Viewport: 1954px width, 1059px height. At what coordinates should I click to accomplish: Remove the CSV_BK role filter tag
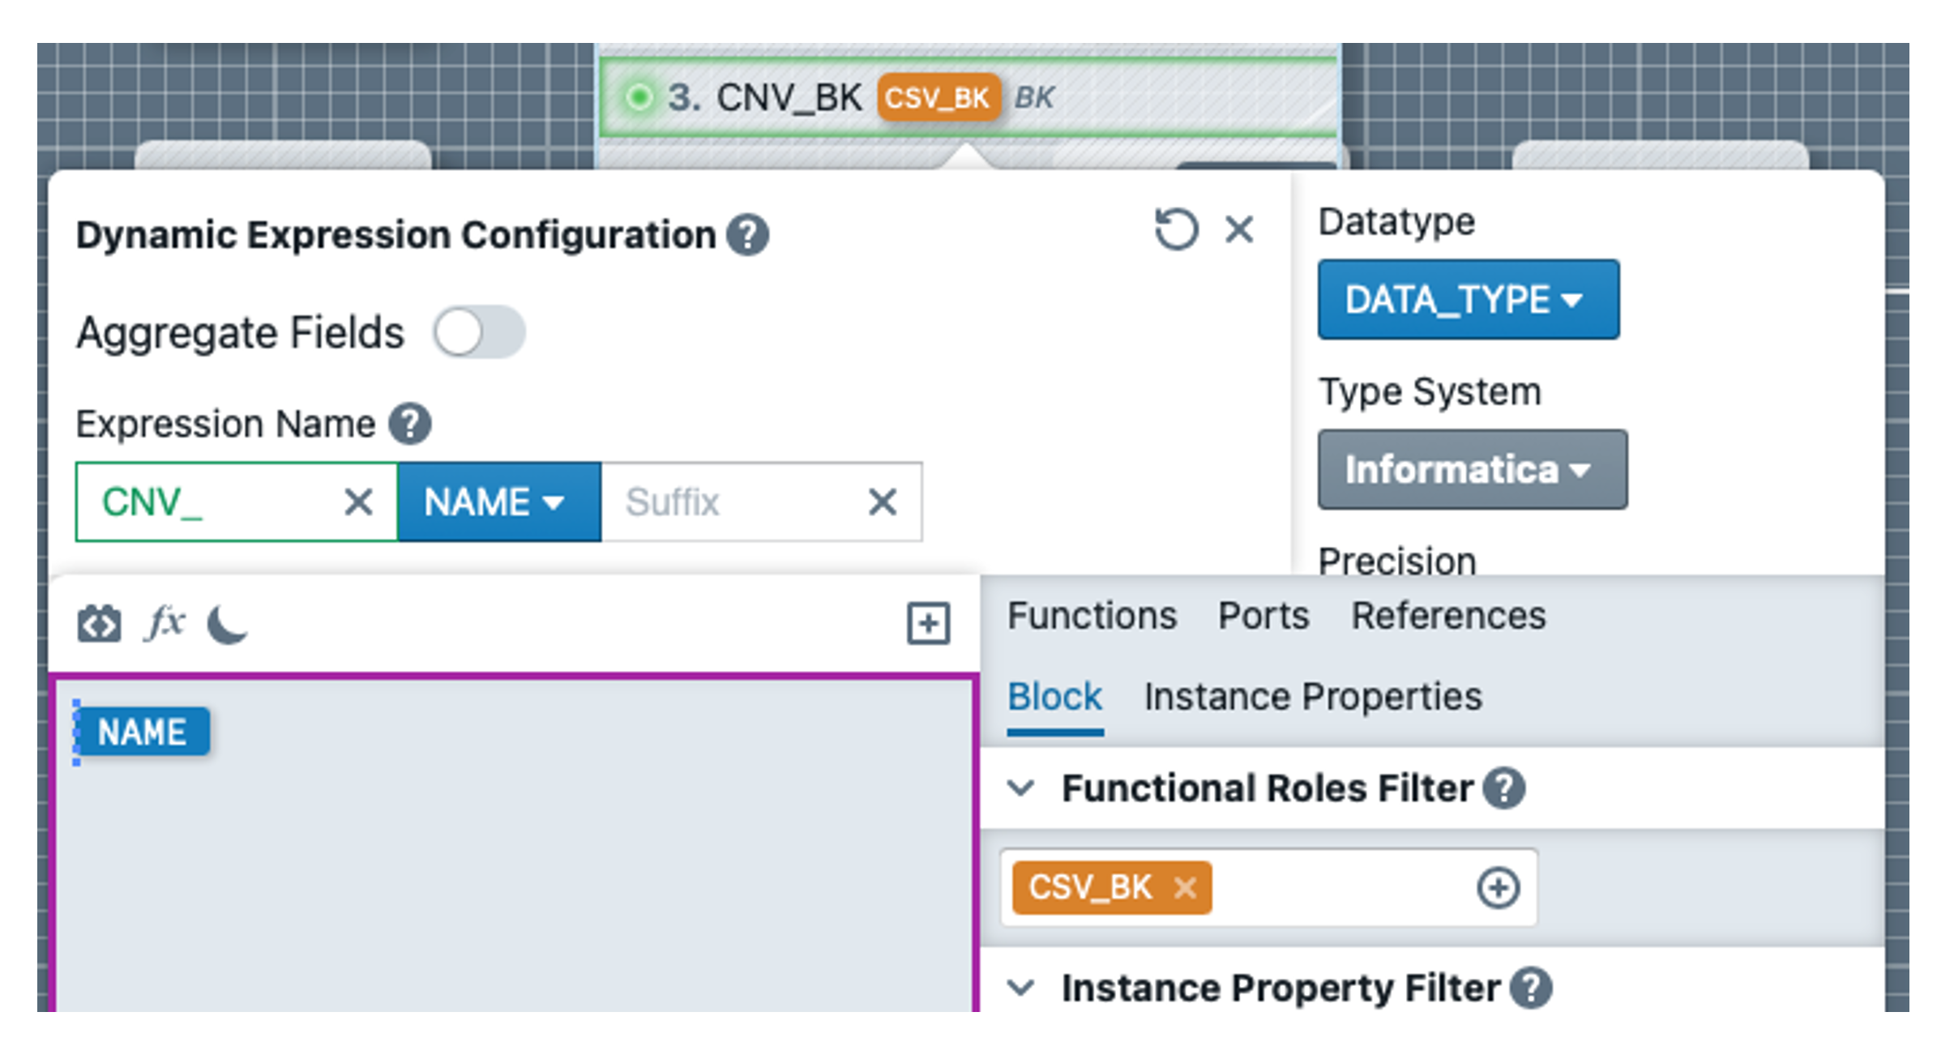tap(1185, 888)
